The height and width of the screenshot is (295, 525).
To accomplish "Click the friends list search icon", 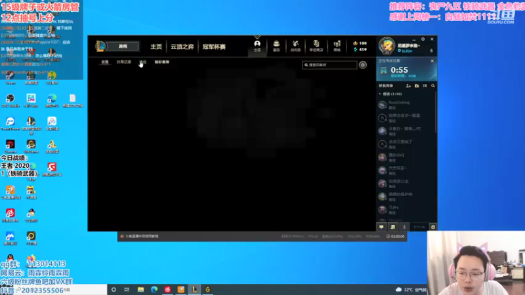I will tap(433, 86).
